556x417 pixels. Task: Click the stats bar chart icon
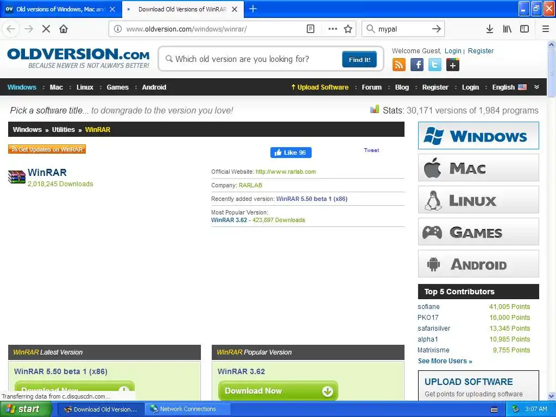[375, 110]
